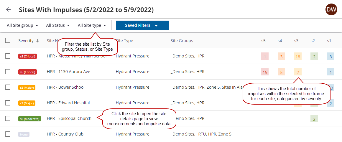Click the None severity badge for Country Club
Viewport: 342px width, 142px height.
pos(24,134)
